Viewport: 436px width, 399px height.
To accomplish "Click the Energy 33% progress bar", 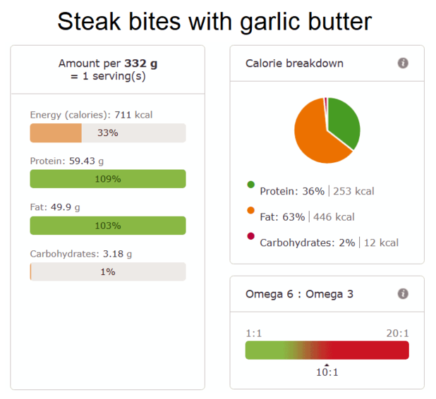I will [x=108, y=133].
